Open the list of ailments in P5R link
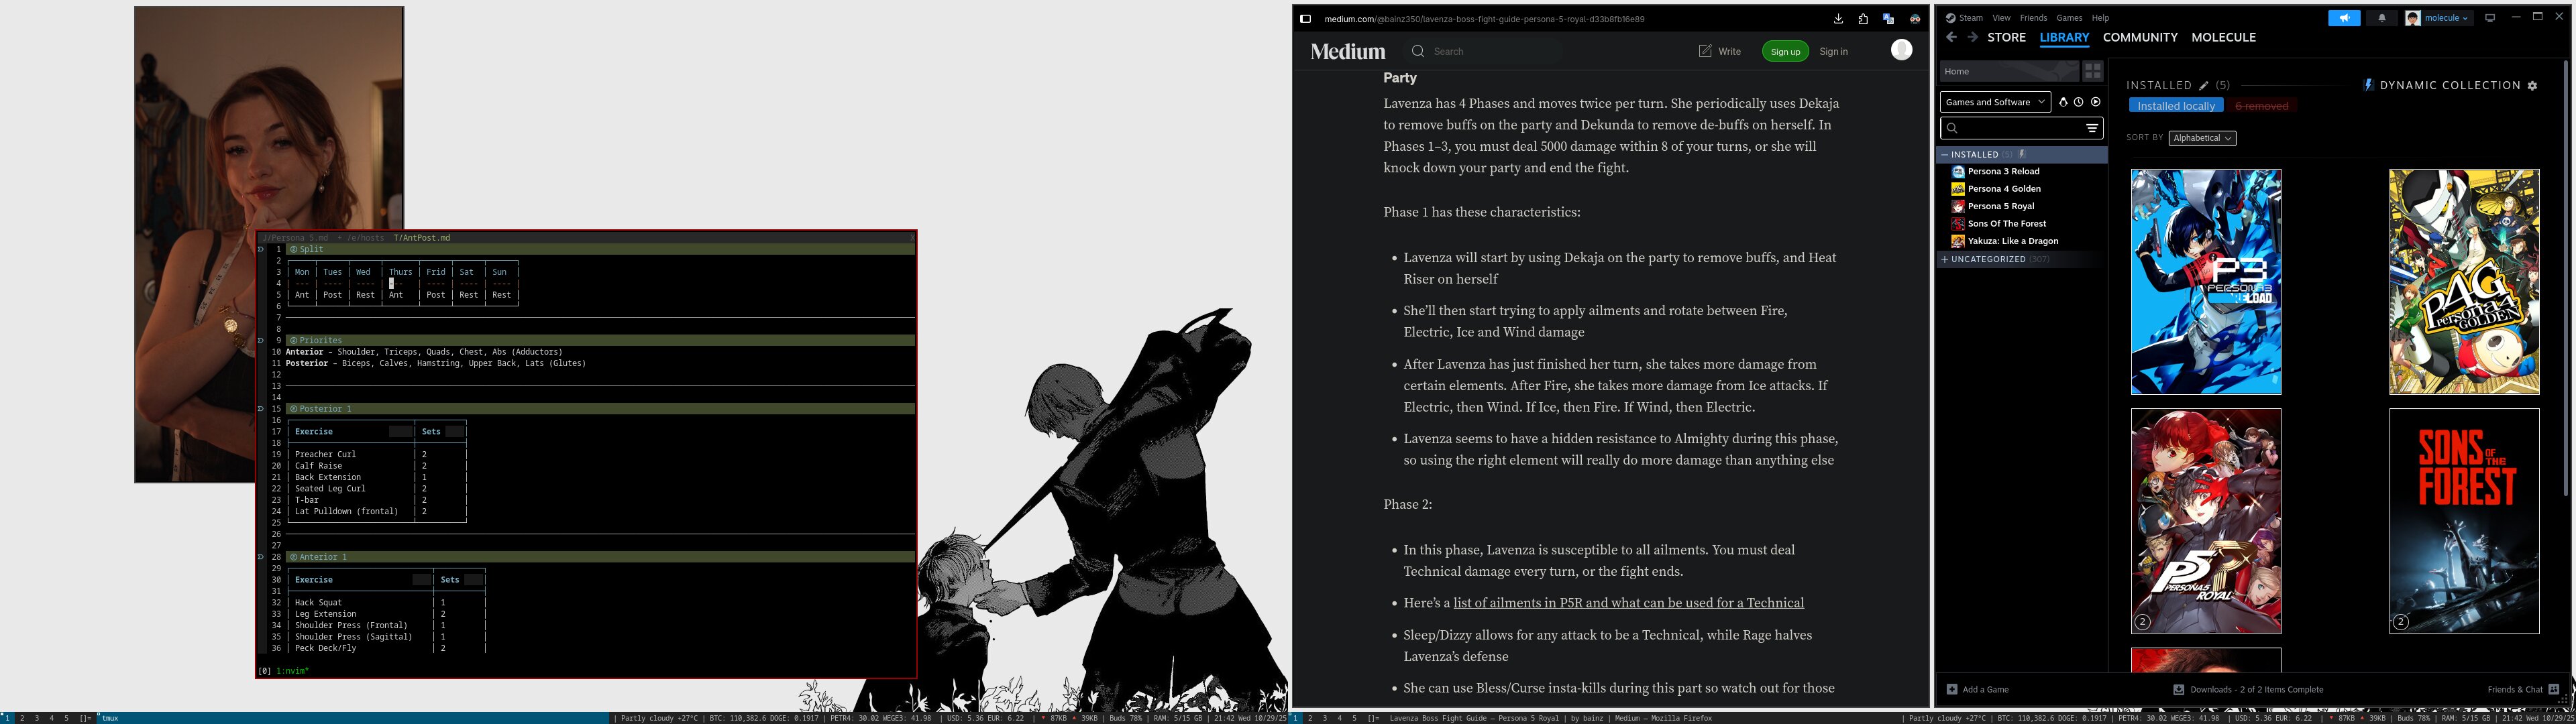Image resolution: width=2576 pixels, height=724 pixels. pyautogui.click(x=1628, y=603)
